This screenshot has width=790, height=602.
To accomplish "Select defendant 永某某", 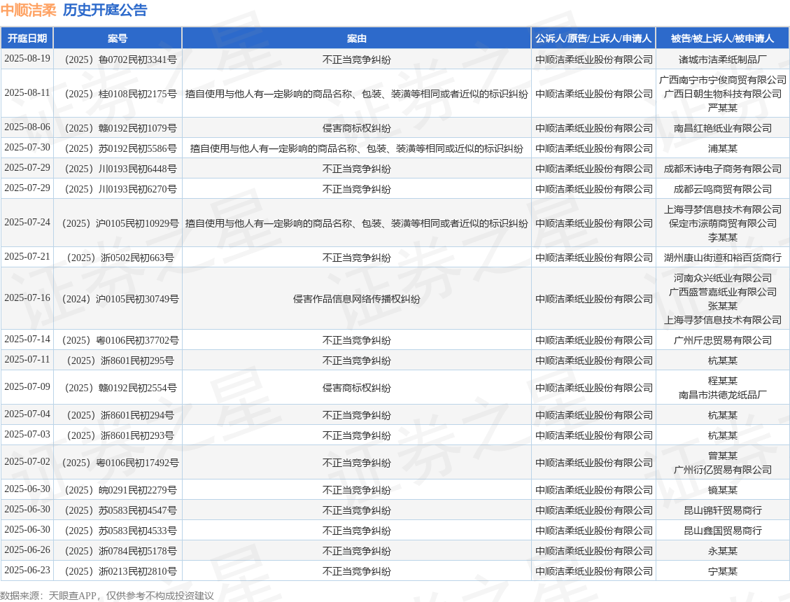I will (723, 551).
